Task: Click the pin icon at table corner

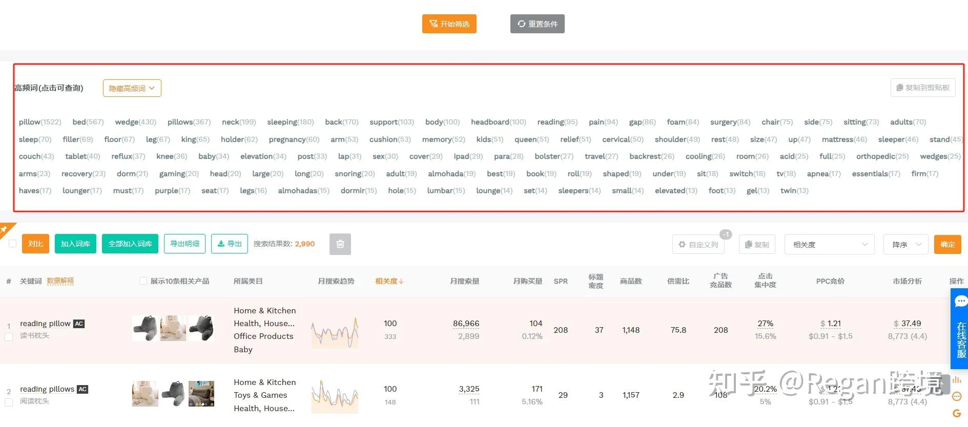Action: [4, 229]
